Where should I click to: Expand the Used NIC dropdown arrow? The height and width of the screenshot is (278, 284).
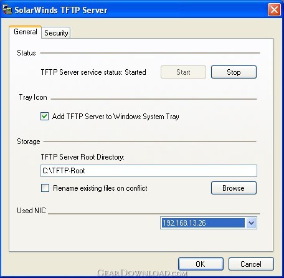251,223
